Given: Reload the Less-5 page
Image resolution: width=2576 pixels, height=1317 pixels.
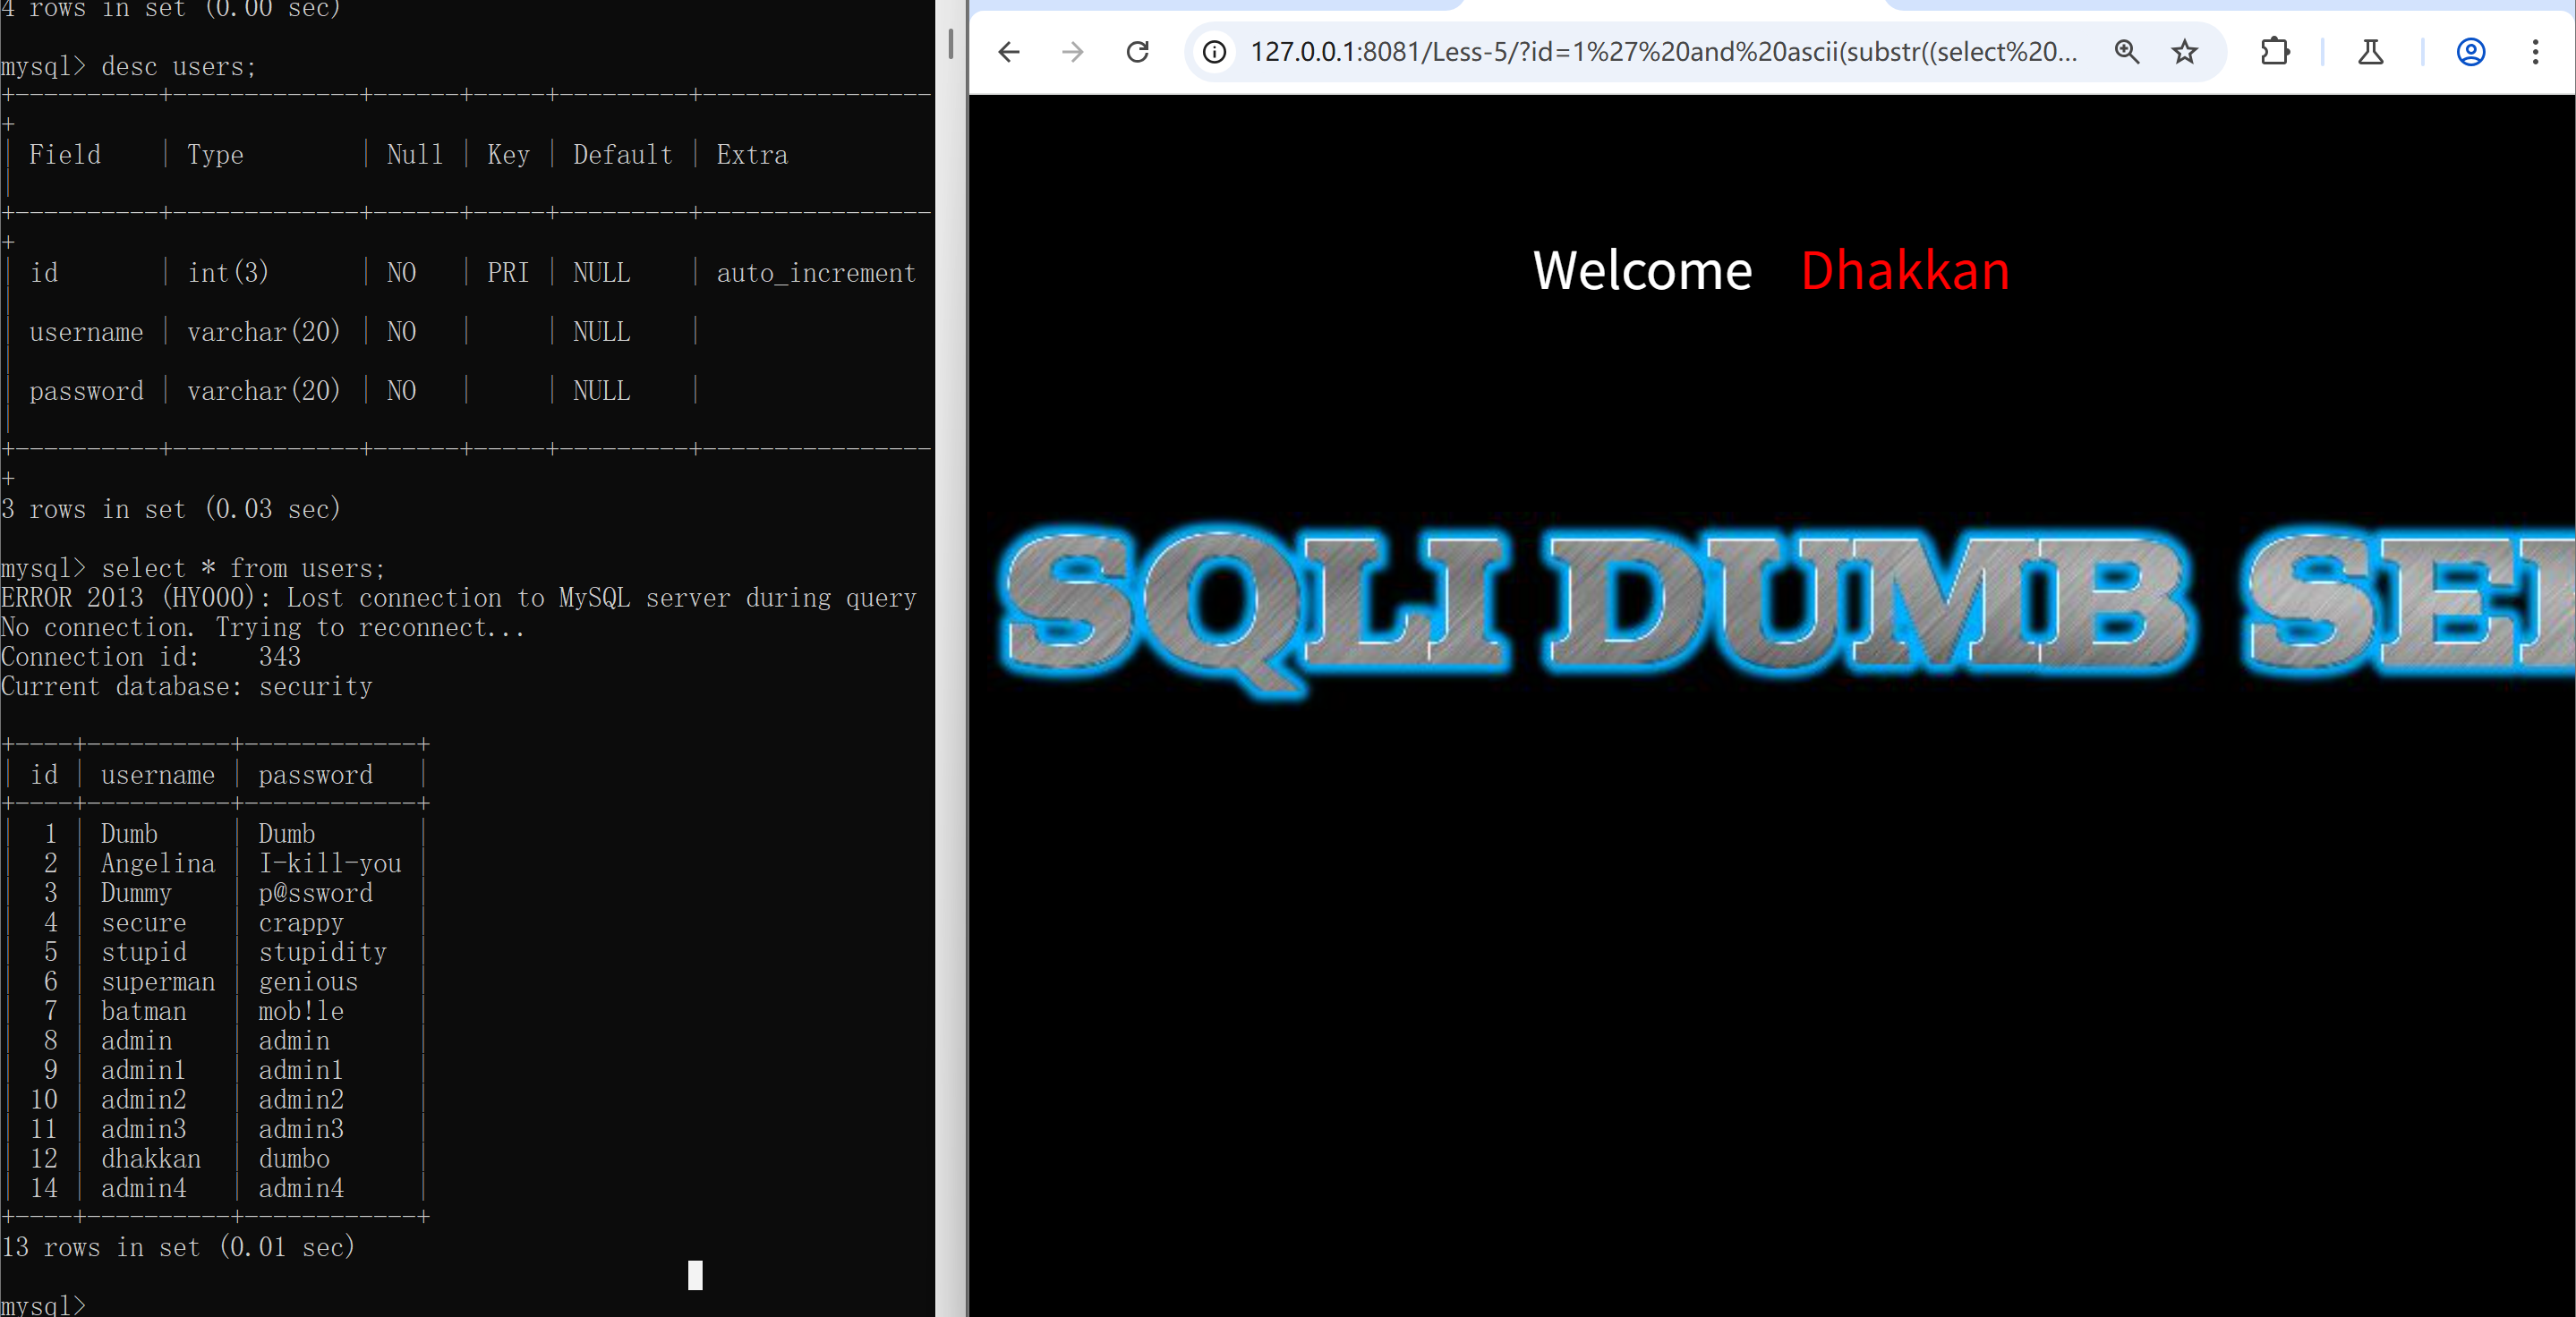Looking at the screenshot, I should (1137, 52).
